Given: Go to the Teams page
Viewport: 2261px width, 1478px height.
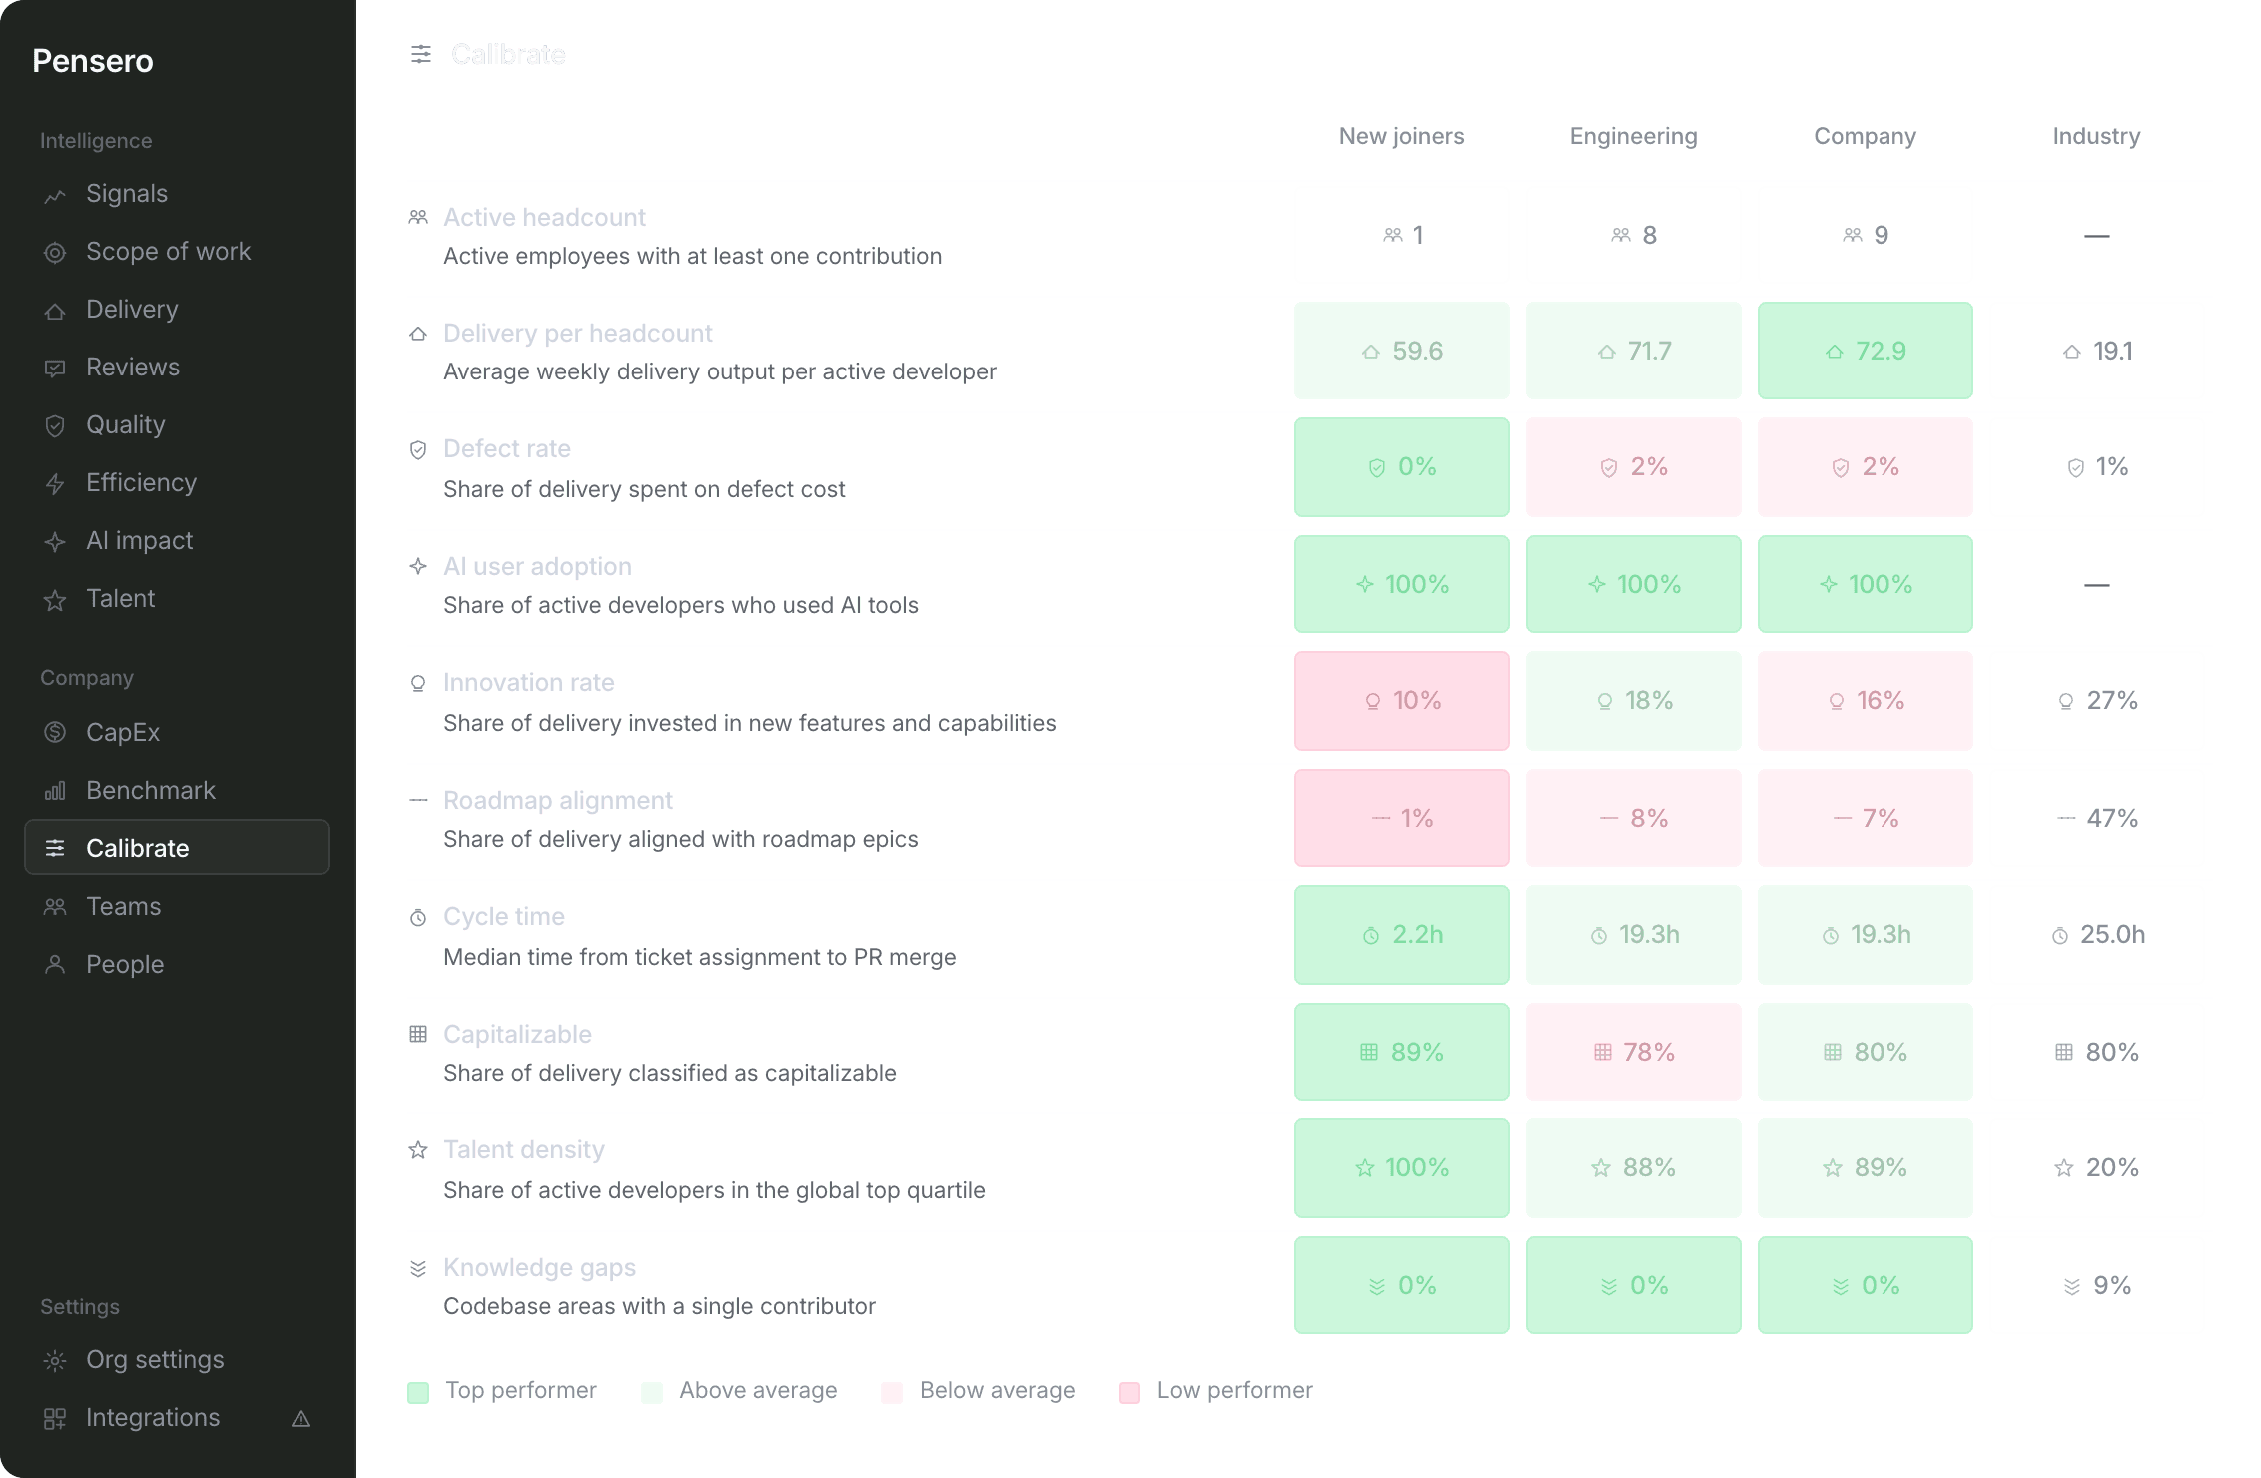Looking at the screenshot, I should pyautogui.click(x=176, y=907).
